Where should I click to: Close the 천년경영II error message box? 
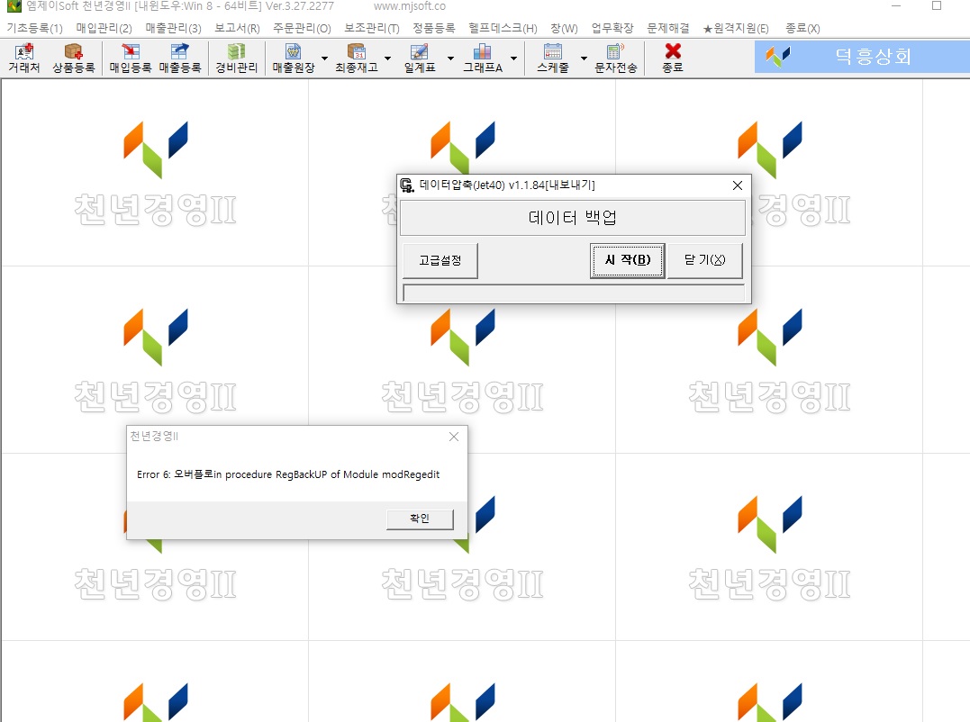[453, 437]
